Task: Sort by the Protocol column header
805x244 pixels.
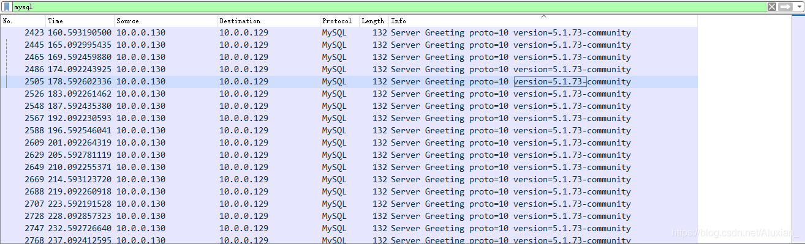Action: pyautogui.click(x=339, y=21)
